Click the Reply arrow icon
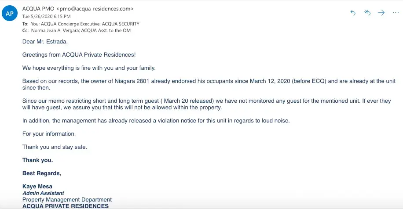This screenshot has width=403, height=209. coord(353,13)
